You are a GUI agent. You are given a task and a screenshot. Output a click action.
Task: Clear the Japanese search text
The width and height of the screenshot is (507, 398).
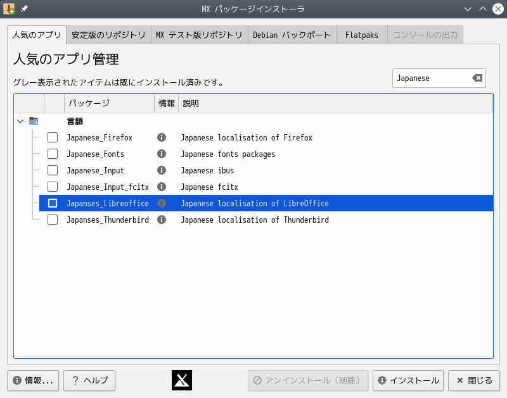(477, 78)
